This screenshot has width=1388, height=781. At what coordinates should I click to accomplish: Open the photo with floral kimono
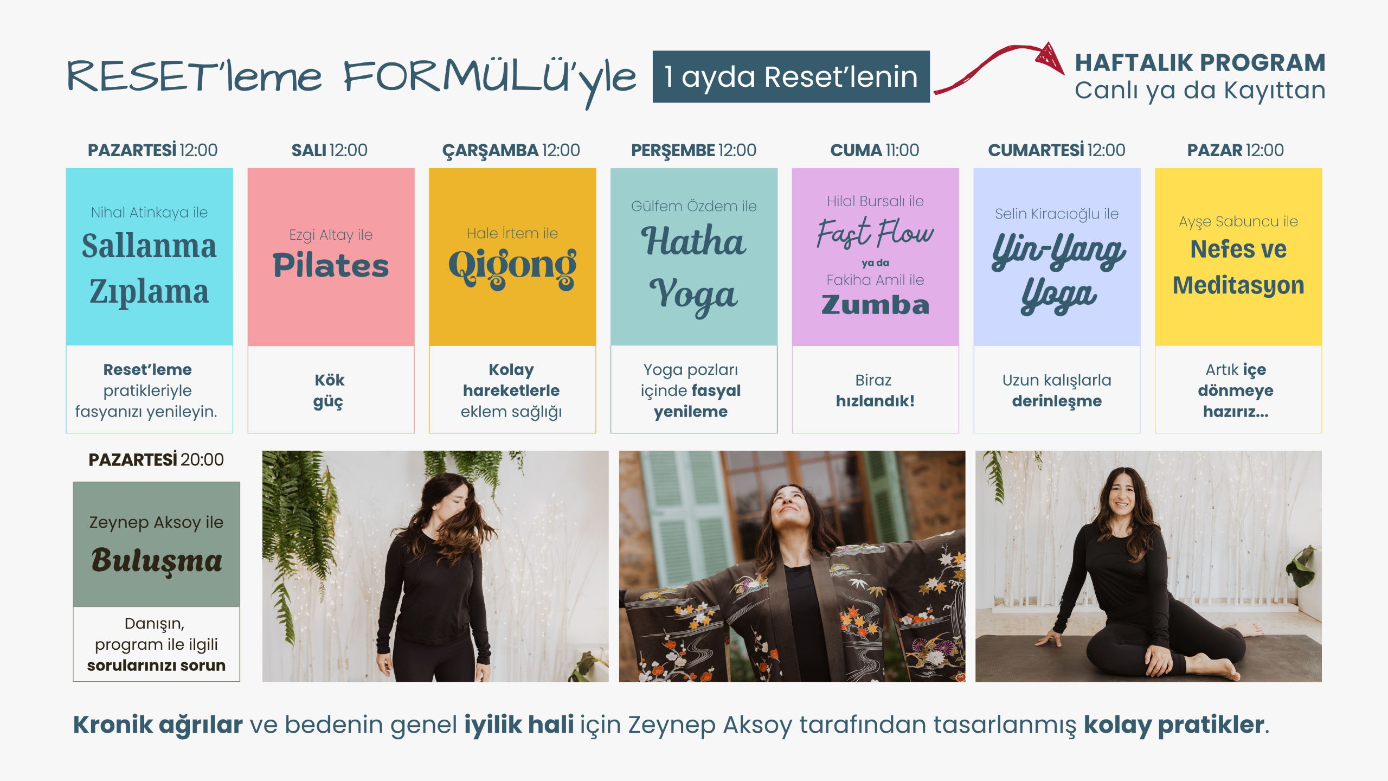pos(792,566)
